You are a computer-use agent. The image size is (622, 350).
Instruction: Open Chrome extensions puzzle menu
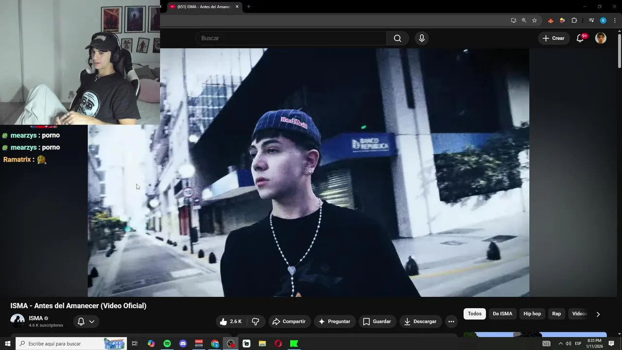574,20
